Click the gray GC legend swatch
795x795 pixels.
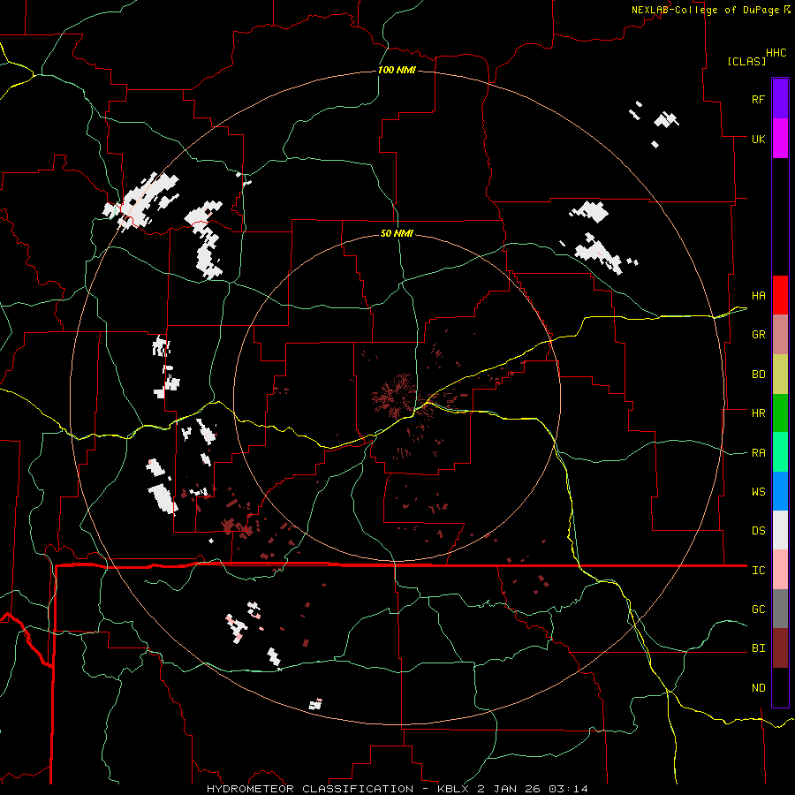click(780, 609)
